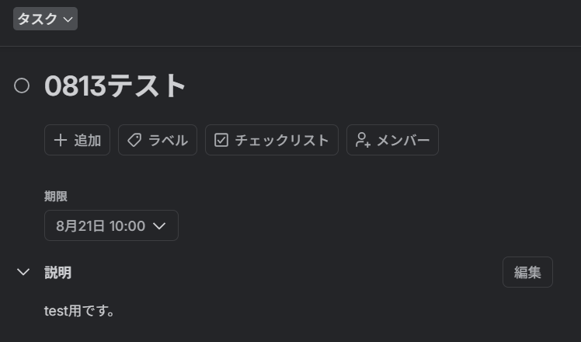
Task: Click the checkbox icon on チェックリスト
Action: (x=221, y=140)
